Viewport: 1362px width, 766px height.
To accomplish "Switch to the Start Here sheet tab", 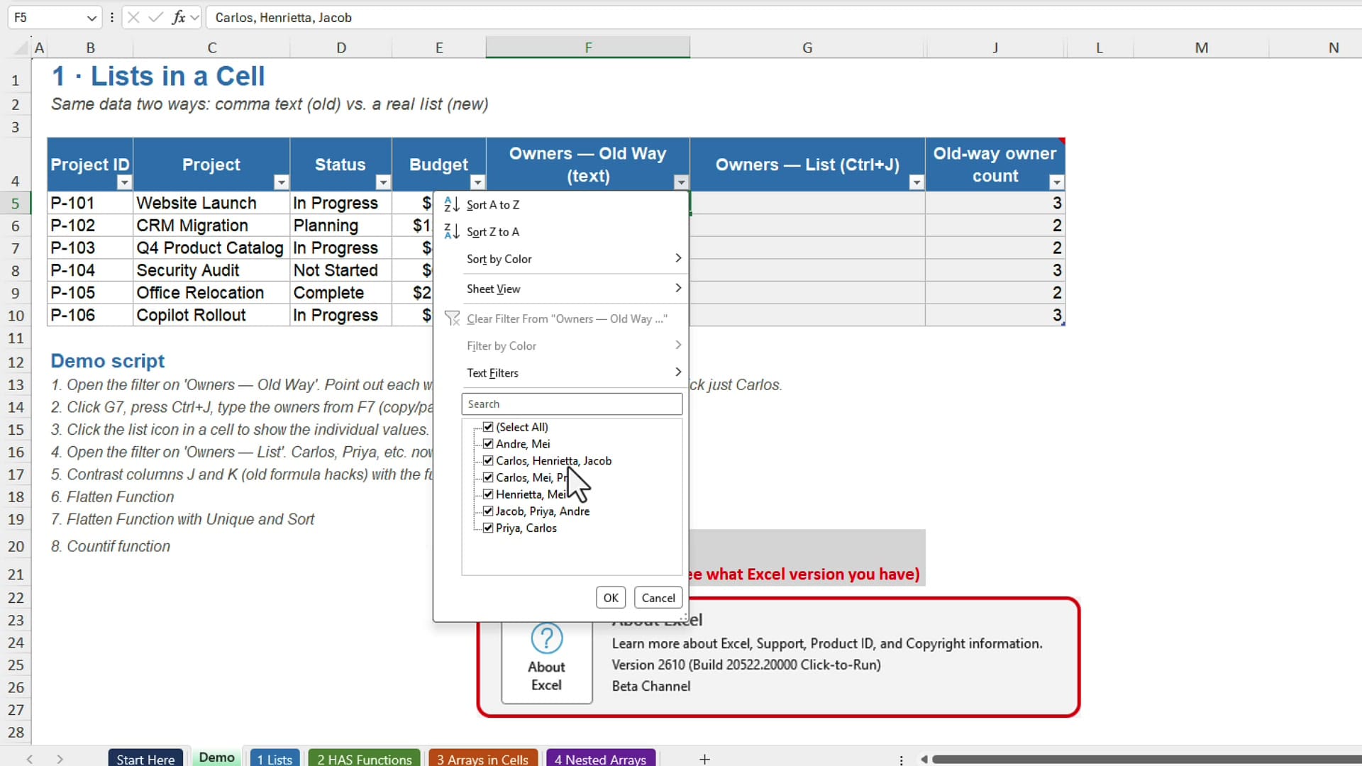I will pos(145,759).
